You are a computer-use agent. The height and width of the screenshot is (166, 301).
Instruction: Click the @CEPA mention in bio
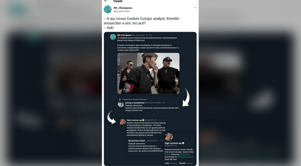(x=168, y=154)
